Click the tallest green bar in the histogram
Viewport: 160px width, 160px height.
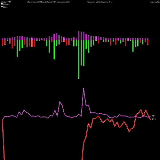pyautogui.click(x=79, y=59)
